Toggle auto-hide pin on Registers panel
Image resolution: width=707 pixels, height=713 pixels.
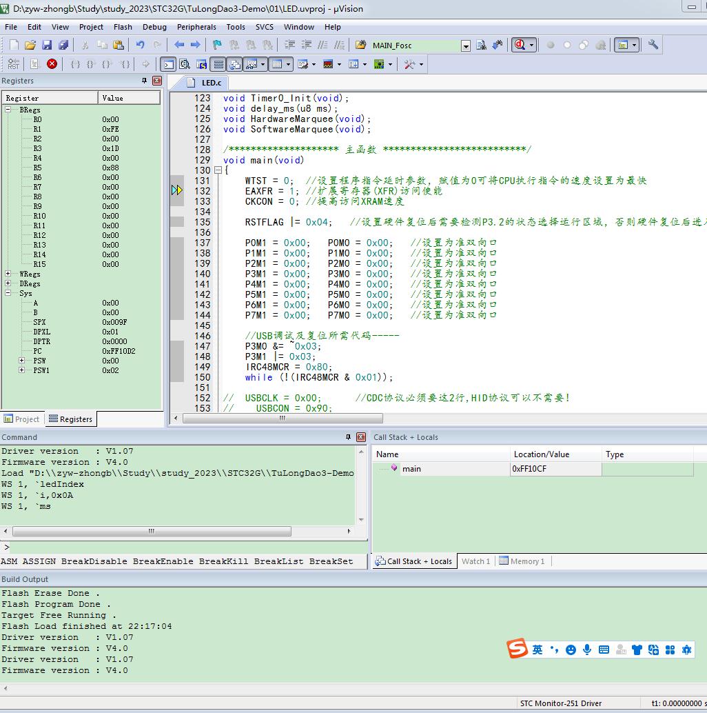(x=145, y=81)
